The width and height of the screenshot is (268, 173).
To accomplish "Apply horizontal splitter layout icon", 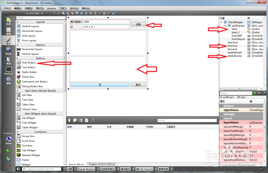I will pos(91,13).
